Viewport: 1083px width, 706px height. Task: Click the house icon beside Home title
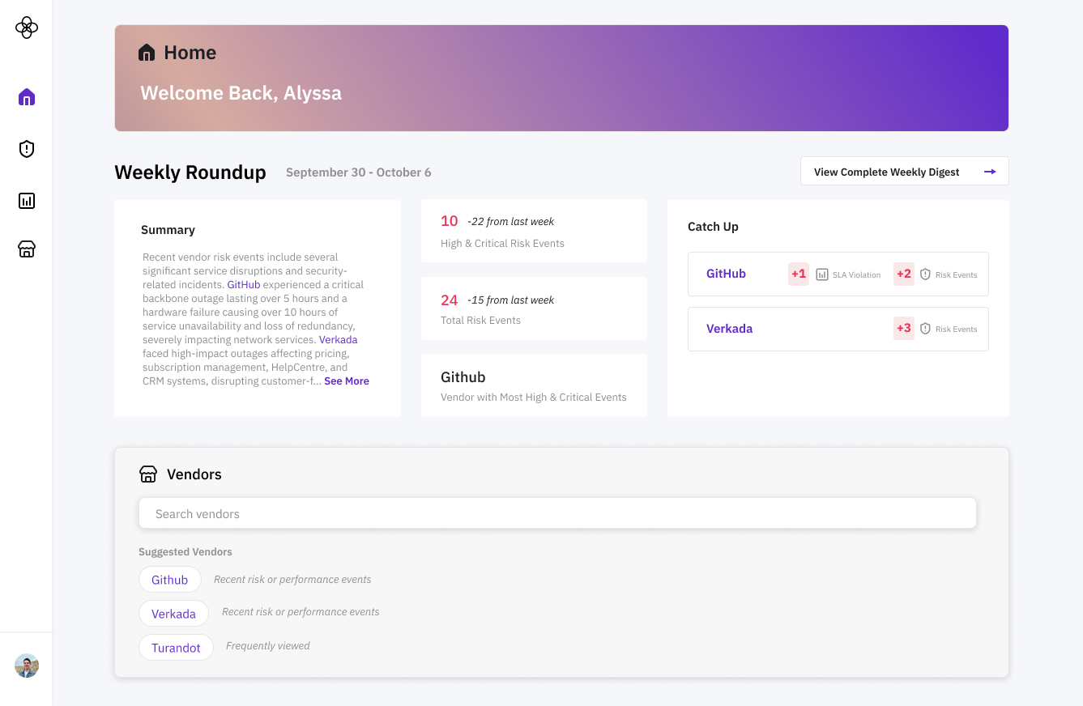pos(147,53)
